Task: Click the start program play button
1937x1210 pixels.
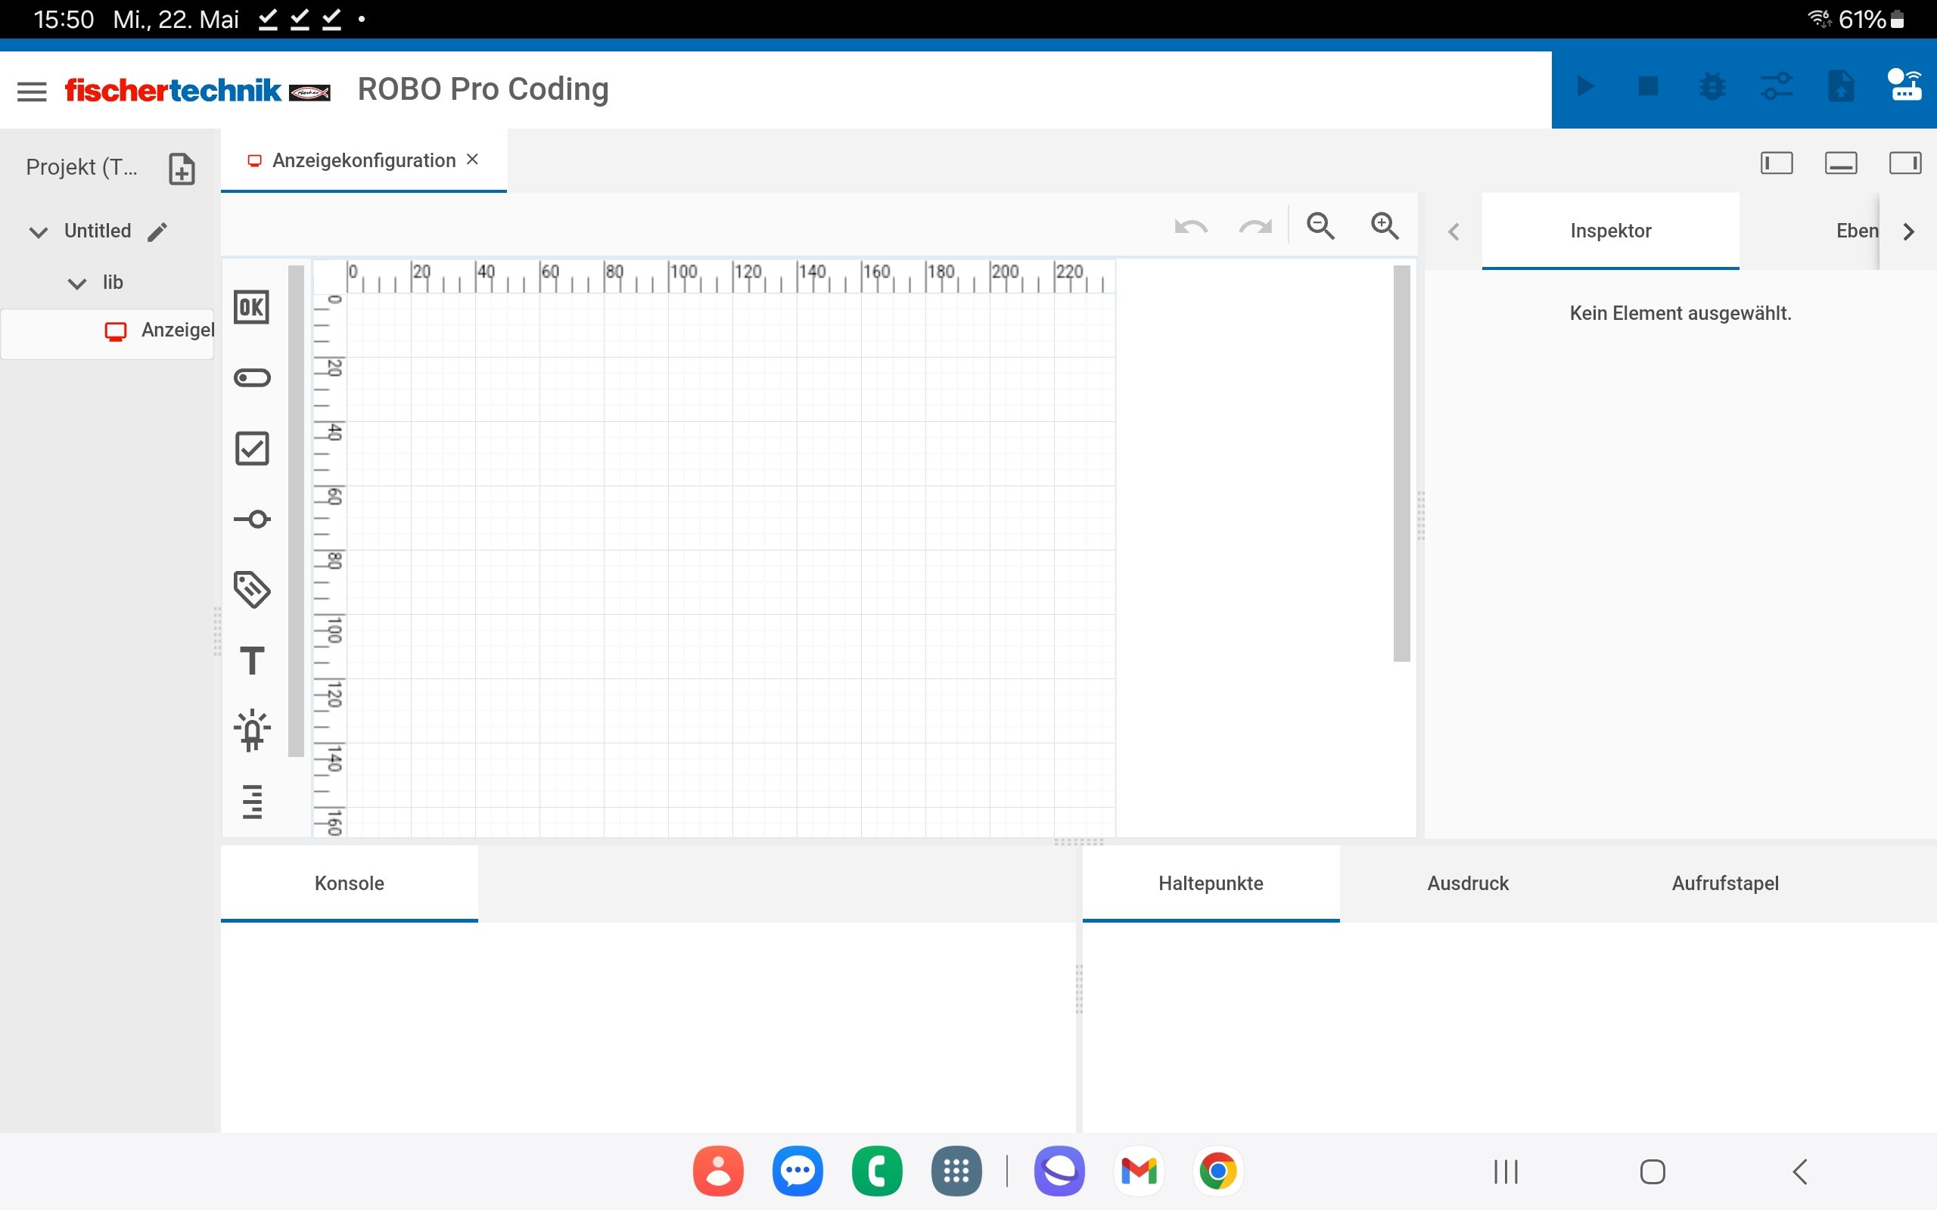Action: [x=1585, y=86]
